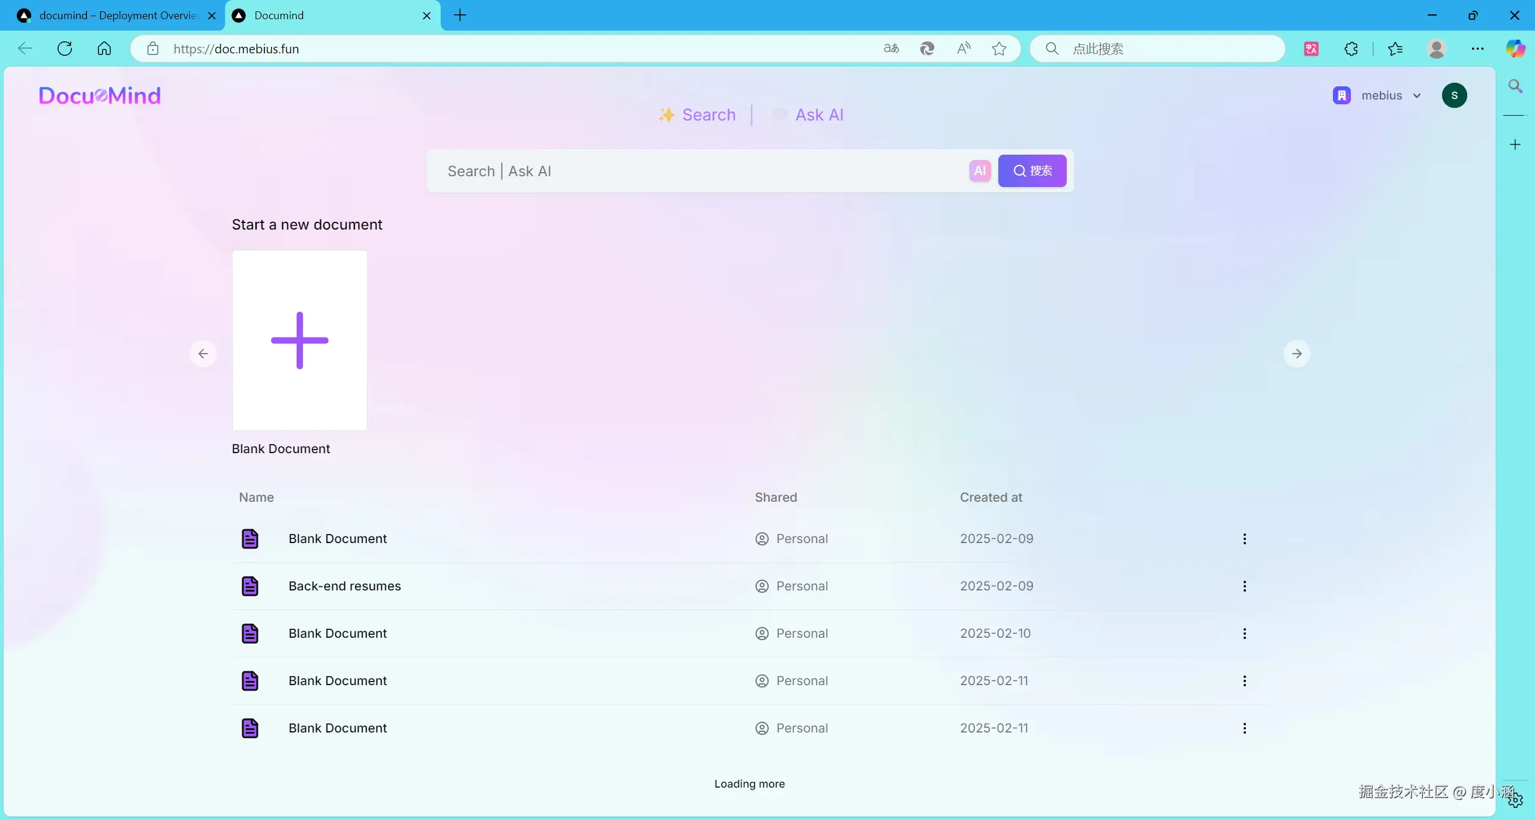This screenshot has height=820, width=1535.
Task: Click the site information lock icon
Action: coord(153,49)
